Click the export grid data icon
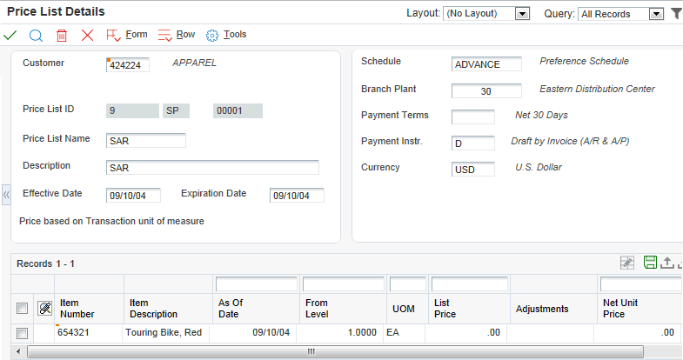Viewport: 683px width, 360px height. tap(667, 263)
